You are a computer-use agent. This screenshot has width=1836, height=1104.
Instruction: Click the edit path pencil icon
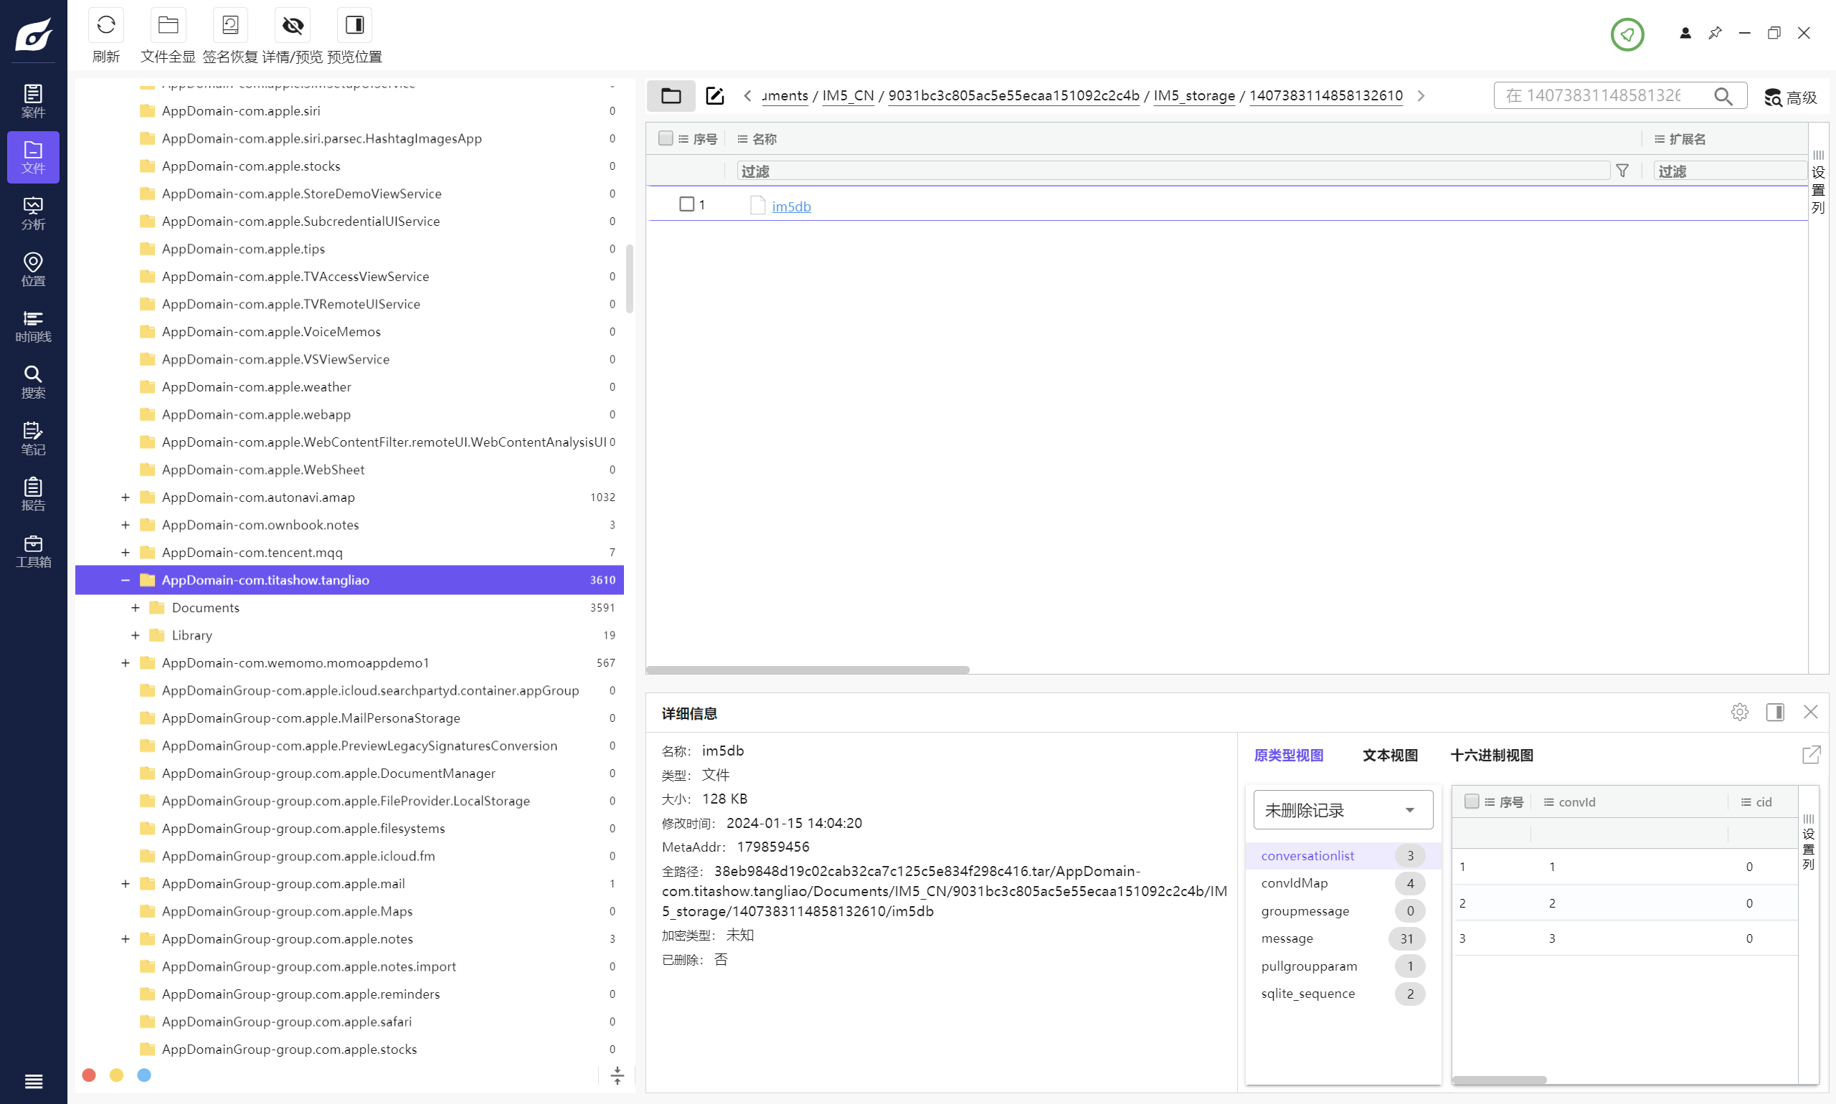pyautogui.click(x=714, y=95)
